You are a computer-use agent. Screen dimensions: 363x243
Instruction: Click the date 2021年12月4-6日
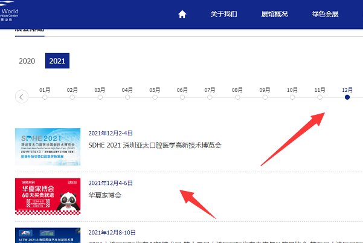(x=111, y=183)
